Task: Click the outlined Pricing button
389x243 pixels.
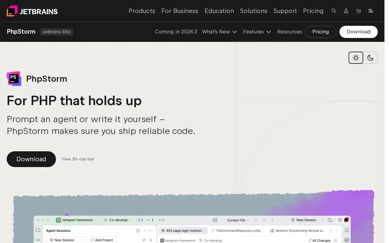Action: pos(321,32)
